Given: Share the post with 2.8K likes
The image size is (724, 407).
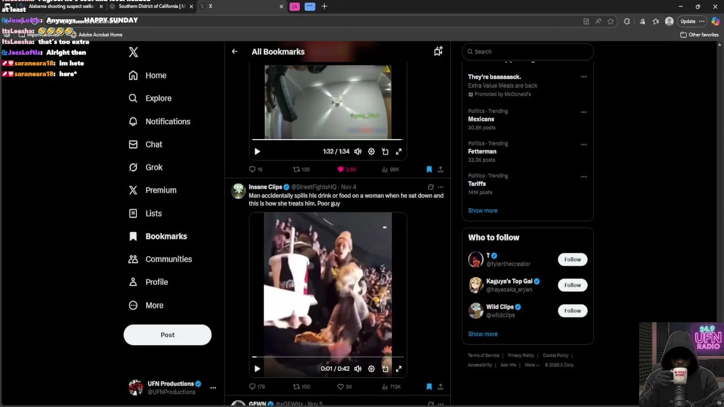Looking at the screenshot, I should (441, 169).
